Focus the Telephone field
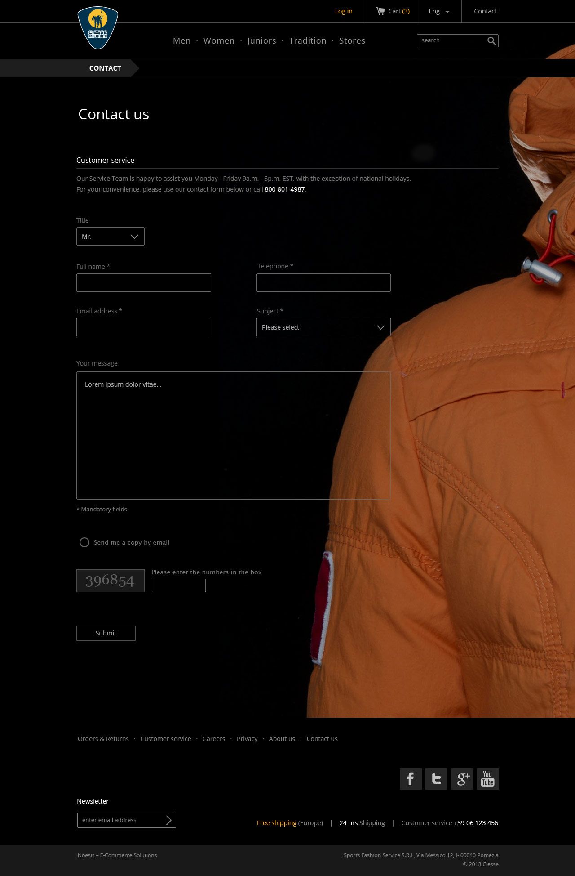575x876 pixels. point(323,283)
